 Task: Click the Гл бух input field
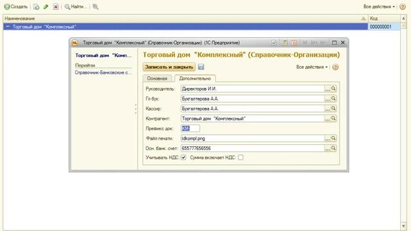click(252, 99)
